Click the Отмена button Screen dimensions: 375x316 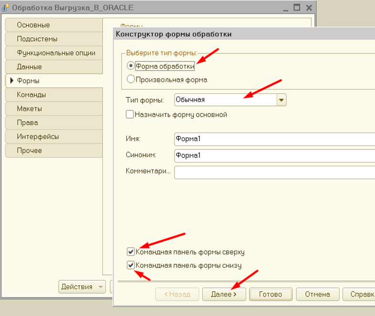coord(318,294)
